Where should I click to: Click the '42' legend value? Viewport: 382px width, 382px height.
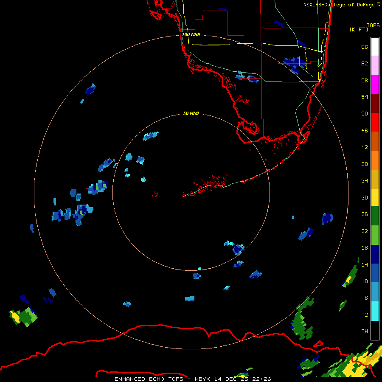click(365, 147)
